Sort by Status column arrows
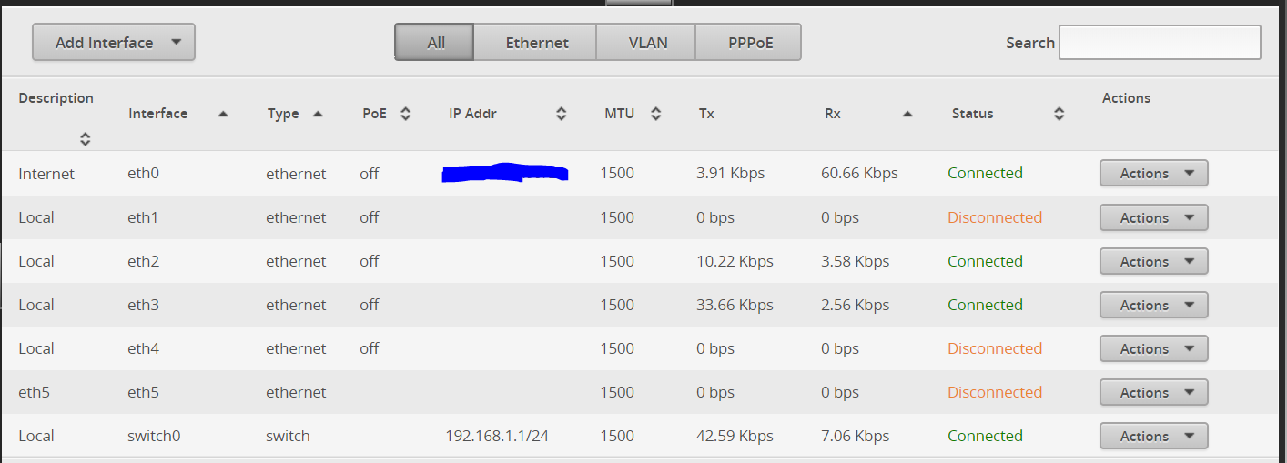The height and width of the screenshot is (463, 1287). tap(1059, 114)
